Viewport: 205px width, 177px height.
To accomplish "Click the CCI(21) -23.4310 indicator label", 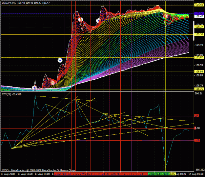I will point(11,94).
